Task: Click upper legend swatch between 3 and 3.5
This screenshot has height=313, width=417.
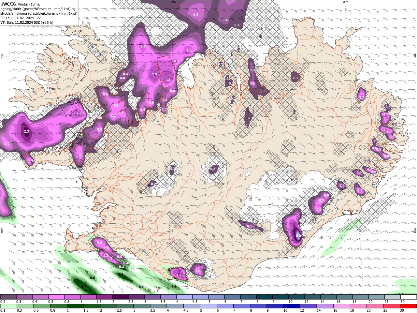Action: pyautogui.click(x=152, y=297)
